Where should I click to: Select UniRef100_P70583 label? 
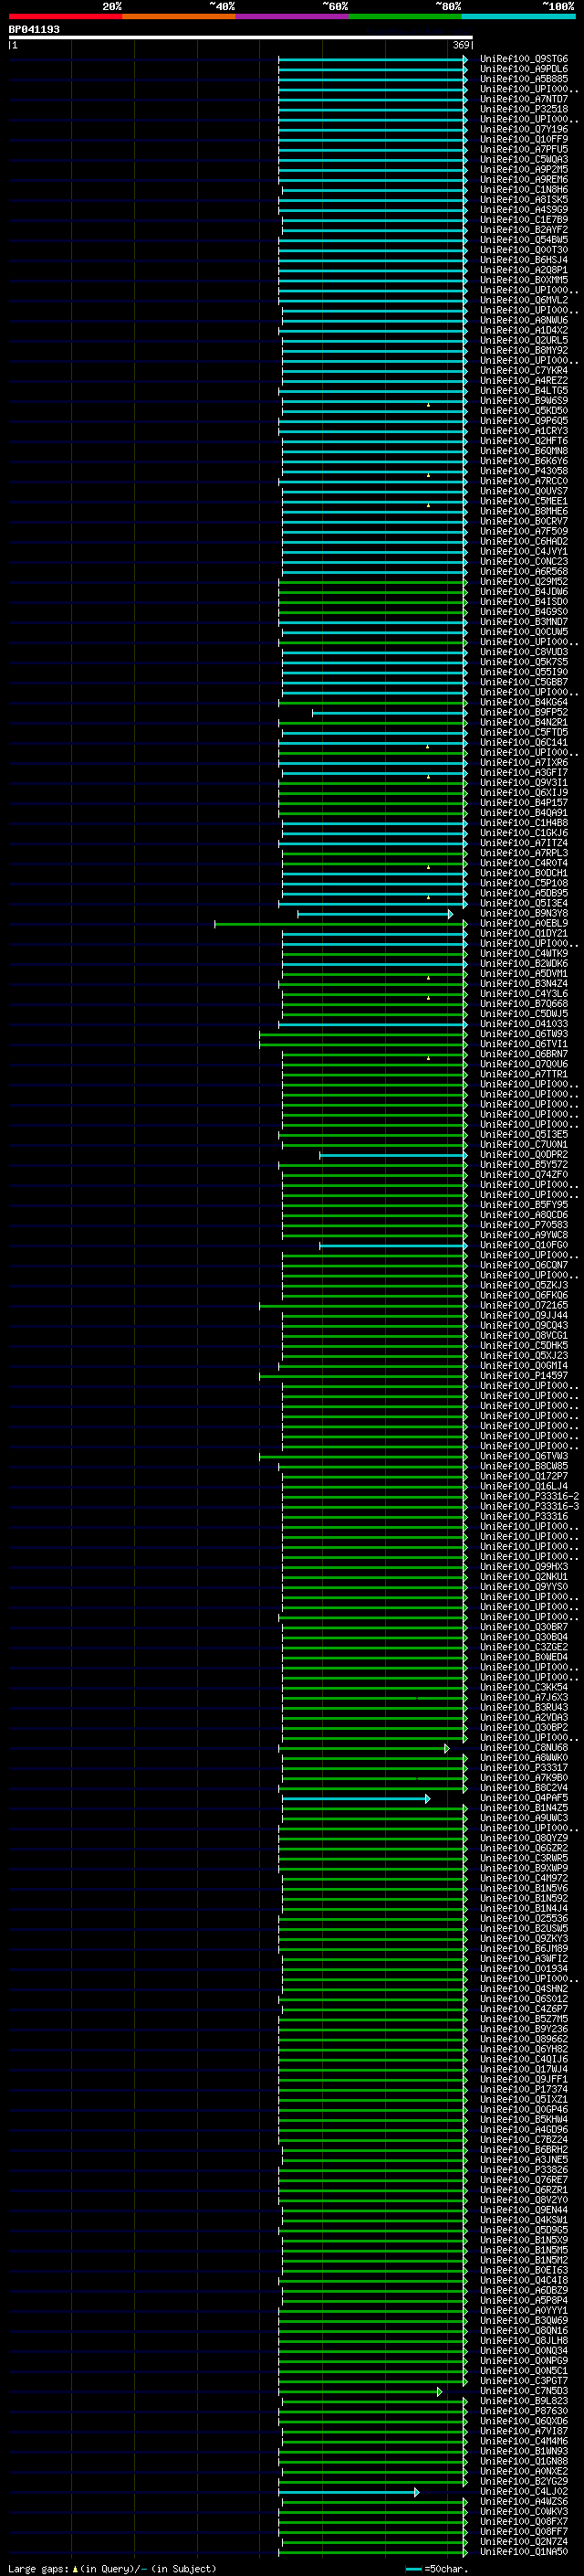[523, 1224]
